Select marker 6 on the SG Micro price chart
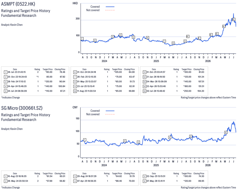237x189 pixels. (x=226, y=132)
